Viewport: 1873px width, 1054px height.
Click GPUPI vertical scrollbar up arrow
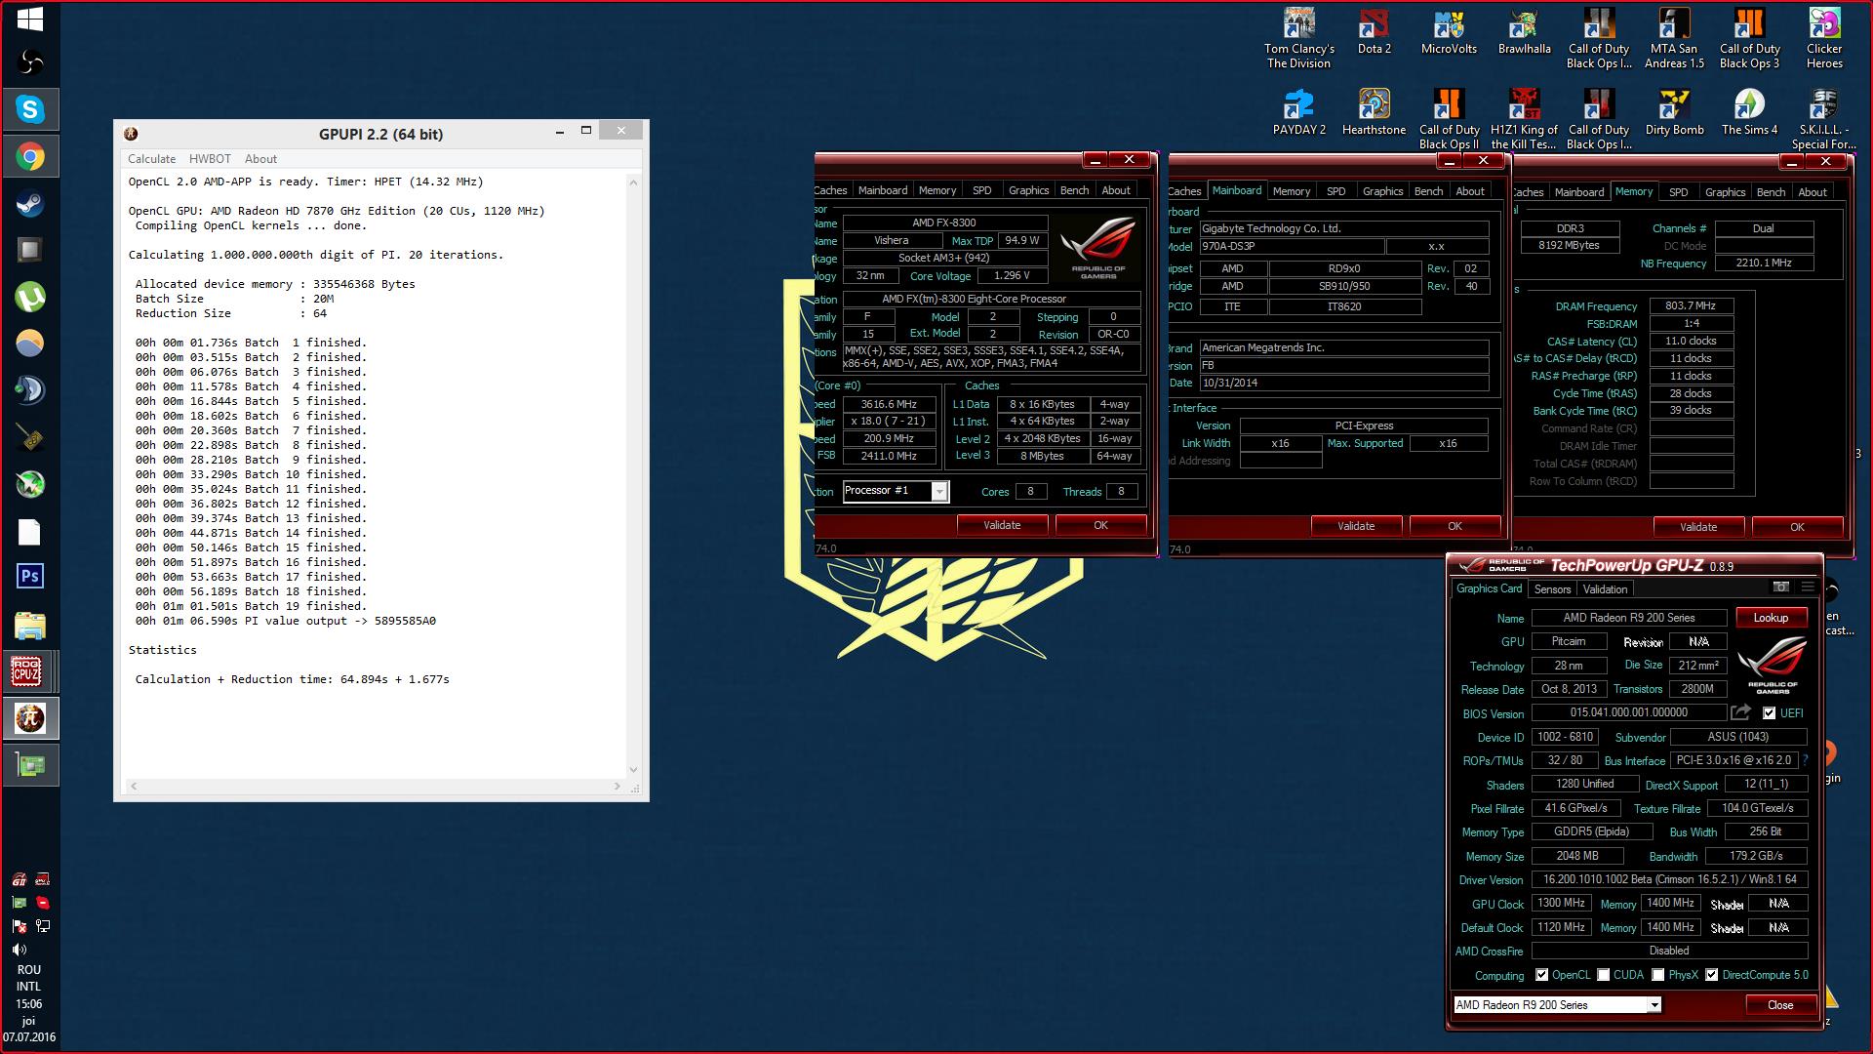[633, 182]
